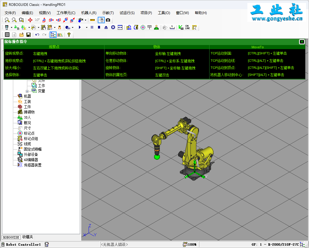Image resolution: width=309 pixels, height=248 pixels.
Task: Select 工件 in the cell tree
Action: click(27, 107)
